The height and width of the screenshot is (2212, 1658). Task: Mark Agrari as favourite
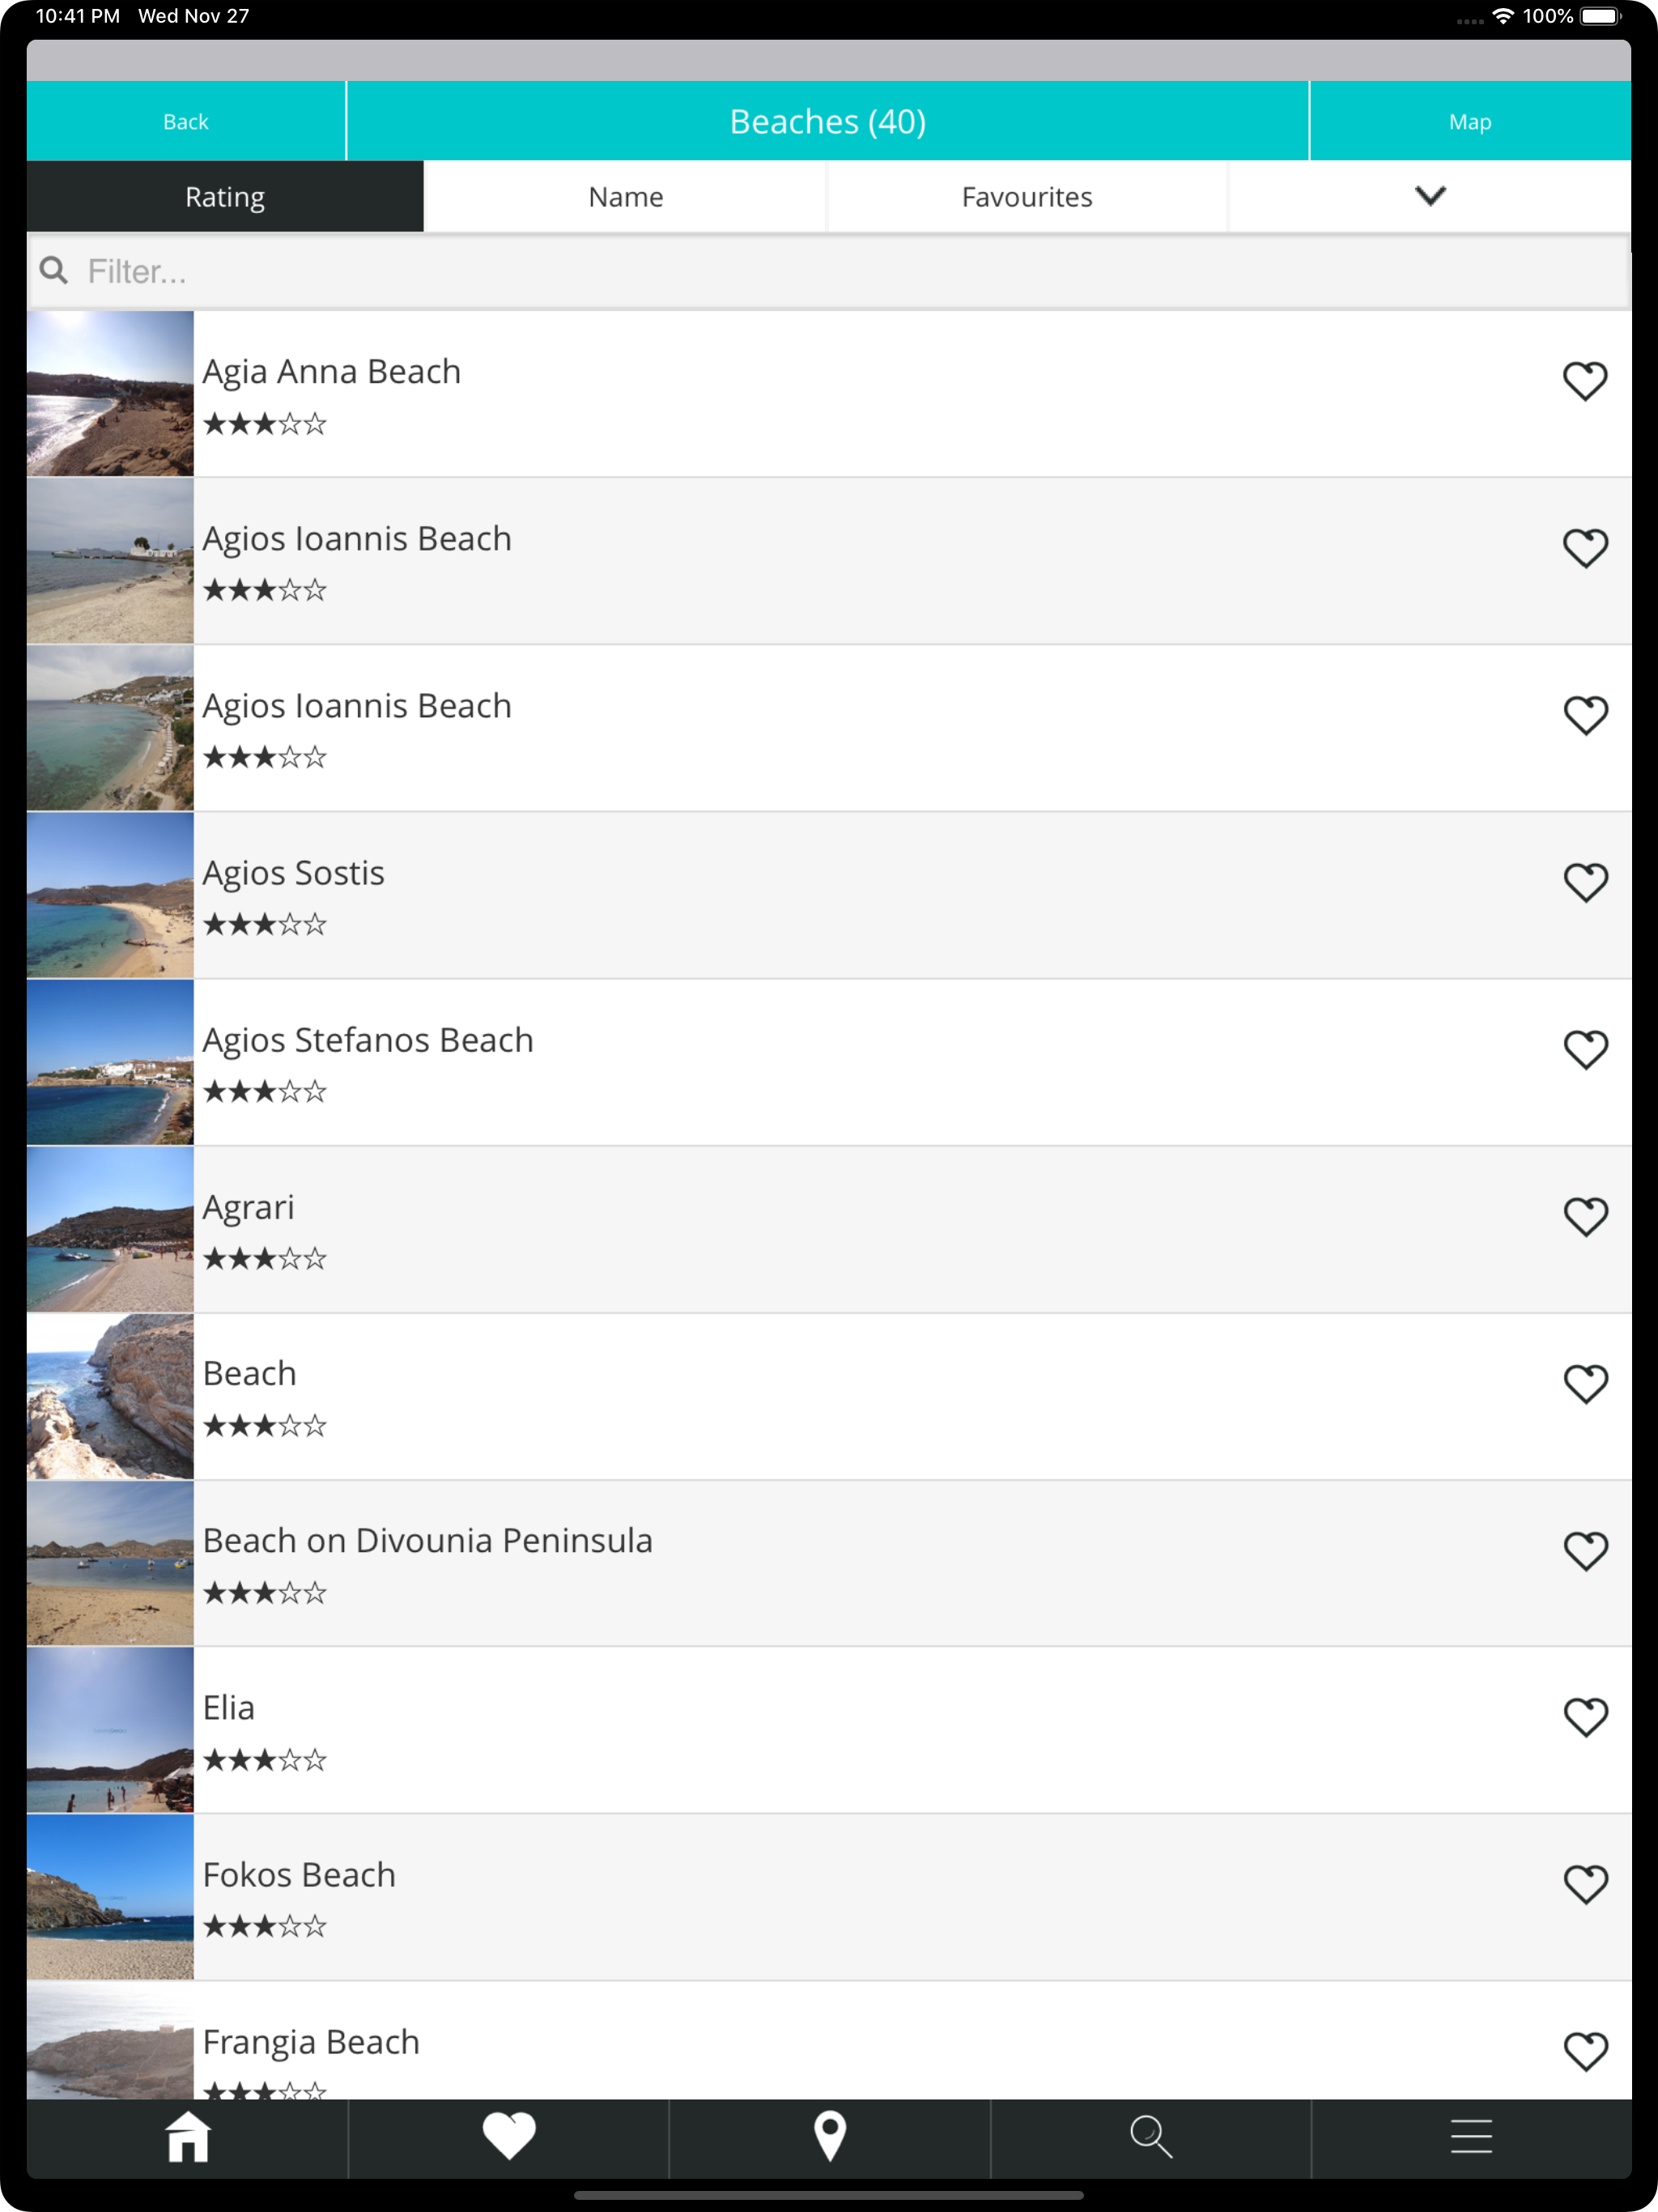click(1585, 1217)
